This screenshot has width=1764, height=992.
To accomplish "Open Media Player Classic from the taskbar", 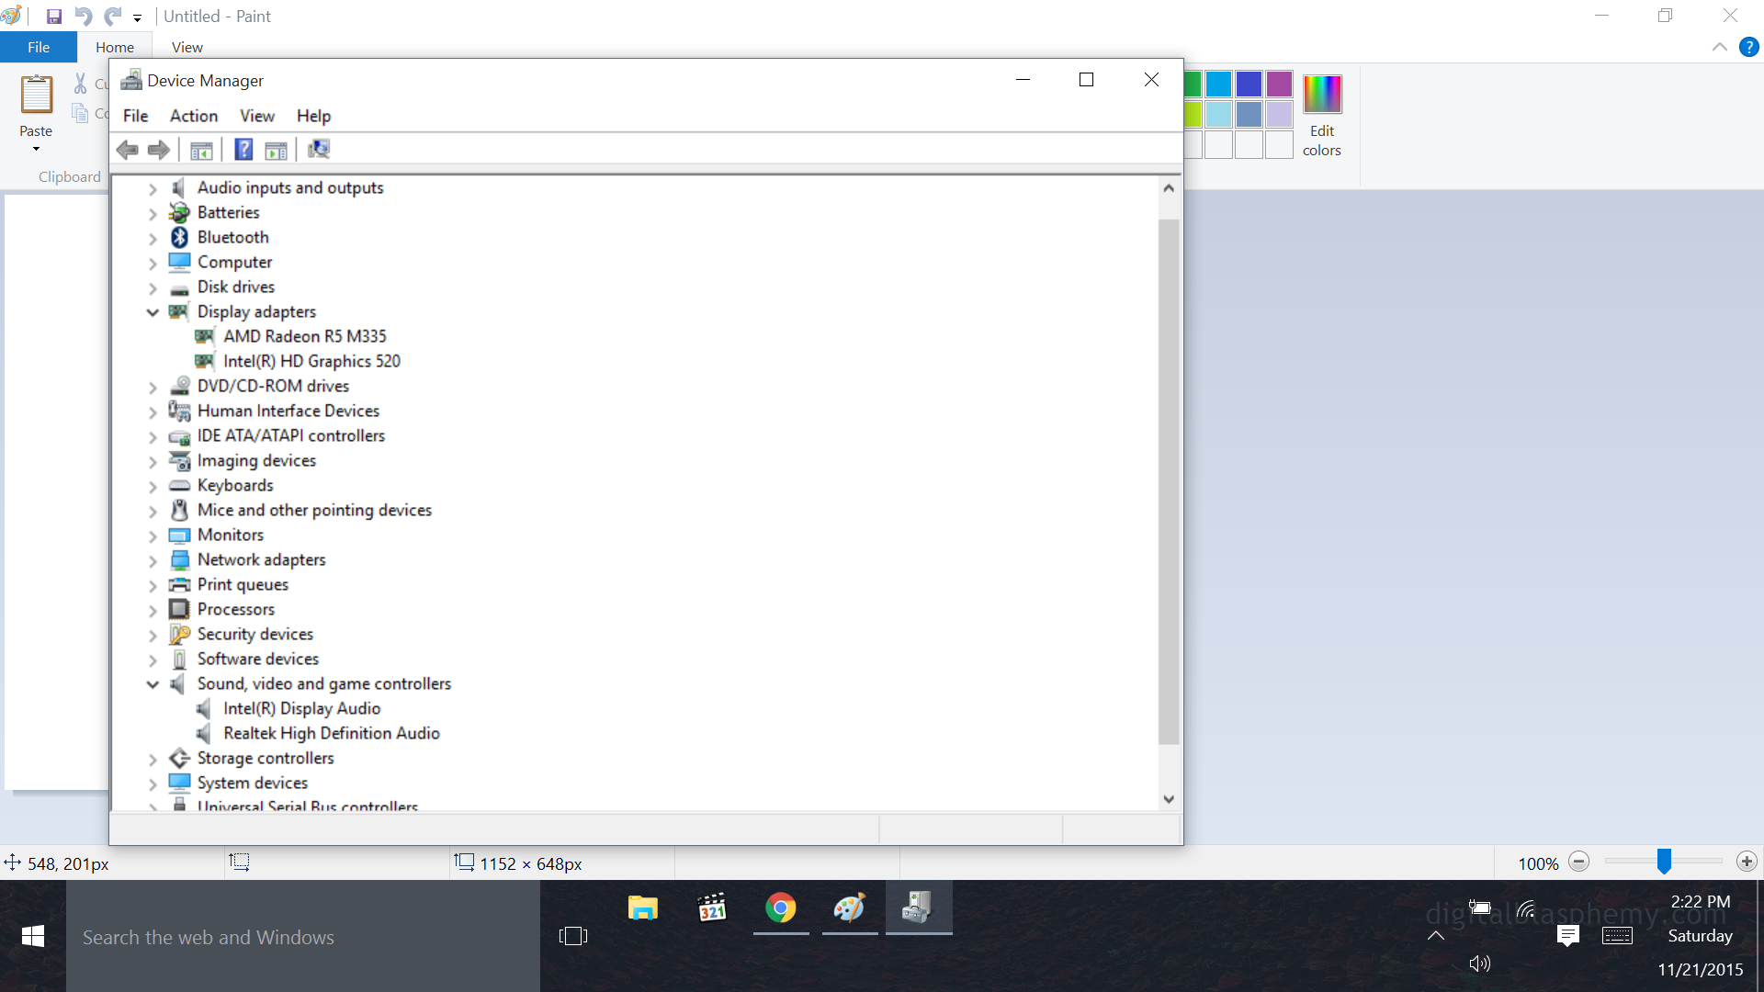I will [712, 908].
